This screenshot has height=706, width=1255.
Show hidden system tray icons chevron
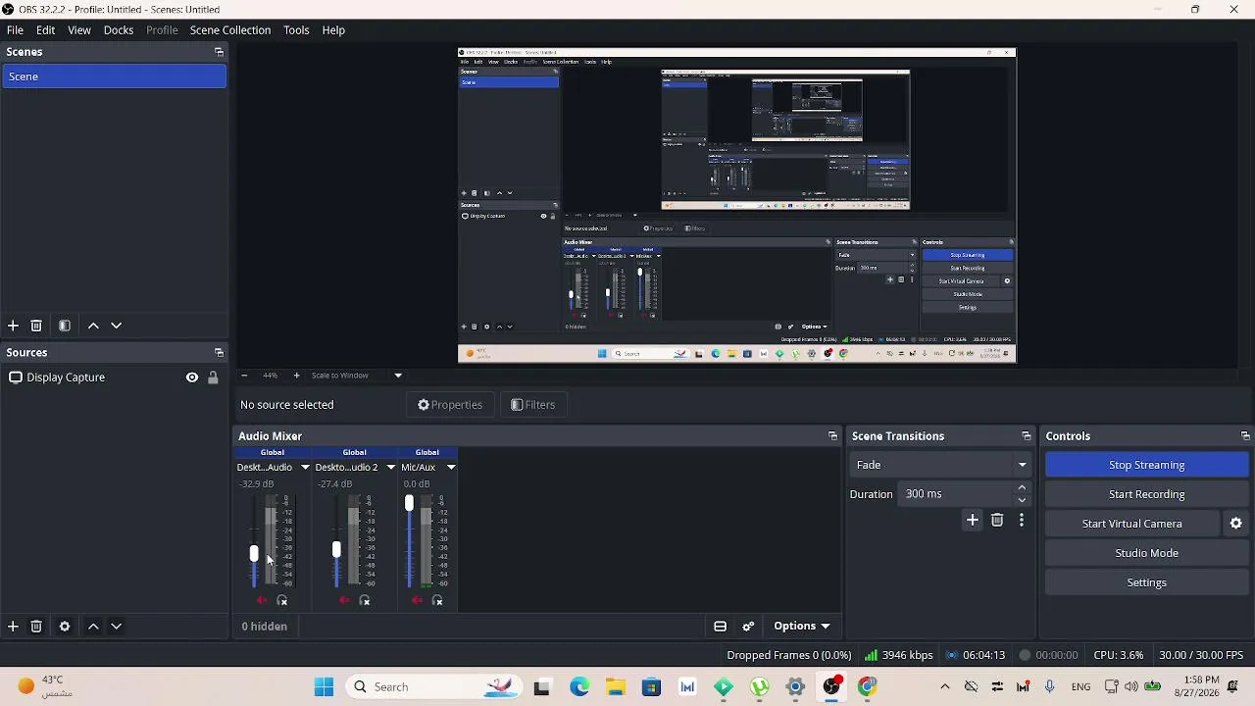(944, 686)
